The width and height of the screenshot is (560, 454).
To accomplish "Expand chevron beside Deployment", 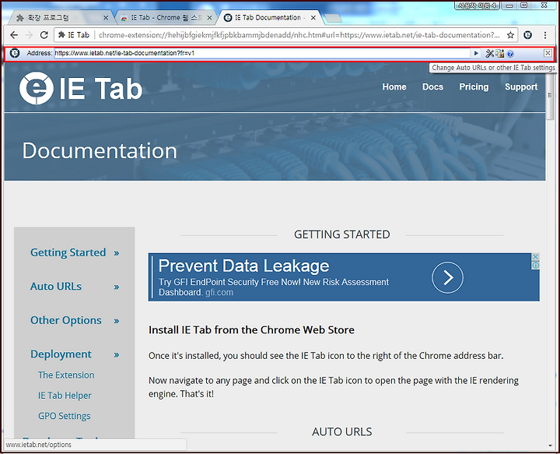I will [x=117, y=355].
